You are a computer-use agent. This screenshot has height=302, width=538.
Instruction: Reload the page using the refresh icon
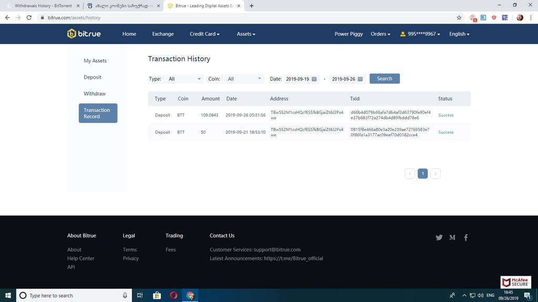coord(29,17)
